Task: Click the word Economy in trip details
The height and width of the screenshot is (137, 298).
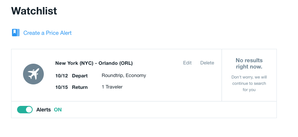Action: pyautogui.click(x=136, y=76)
